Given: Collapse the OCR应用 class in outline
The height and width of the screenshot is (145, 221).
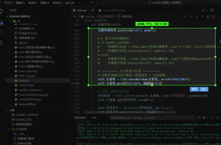Looking at the screenshot, I should click(9, 129).
